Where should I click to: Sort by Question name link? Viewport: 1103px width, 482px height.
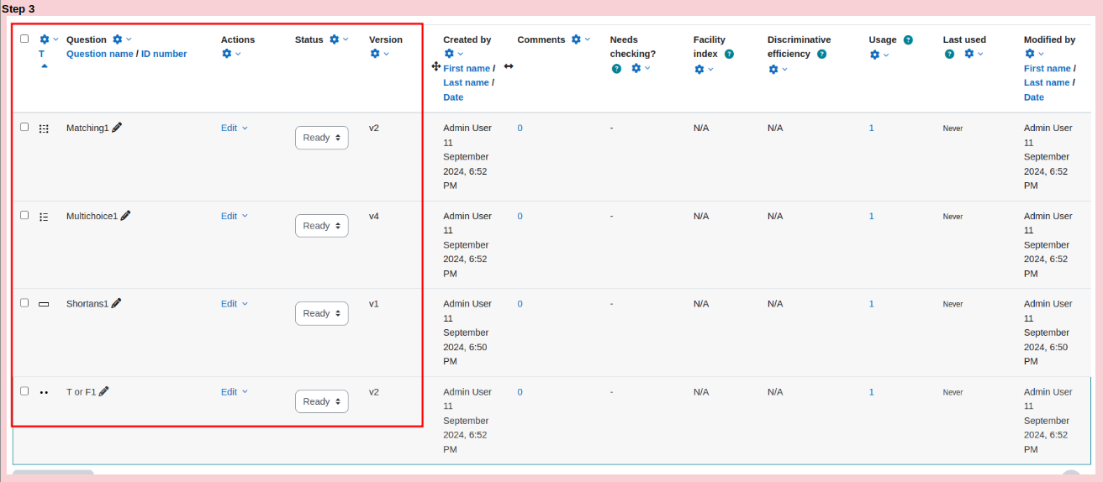click(100, 54)
